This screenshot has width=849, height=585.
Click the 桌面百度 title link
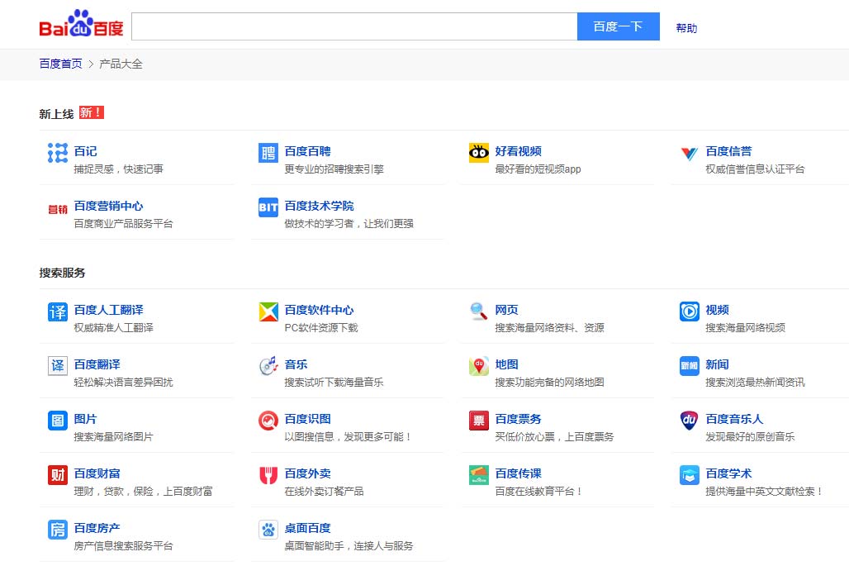coord(307,528)
